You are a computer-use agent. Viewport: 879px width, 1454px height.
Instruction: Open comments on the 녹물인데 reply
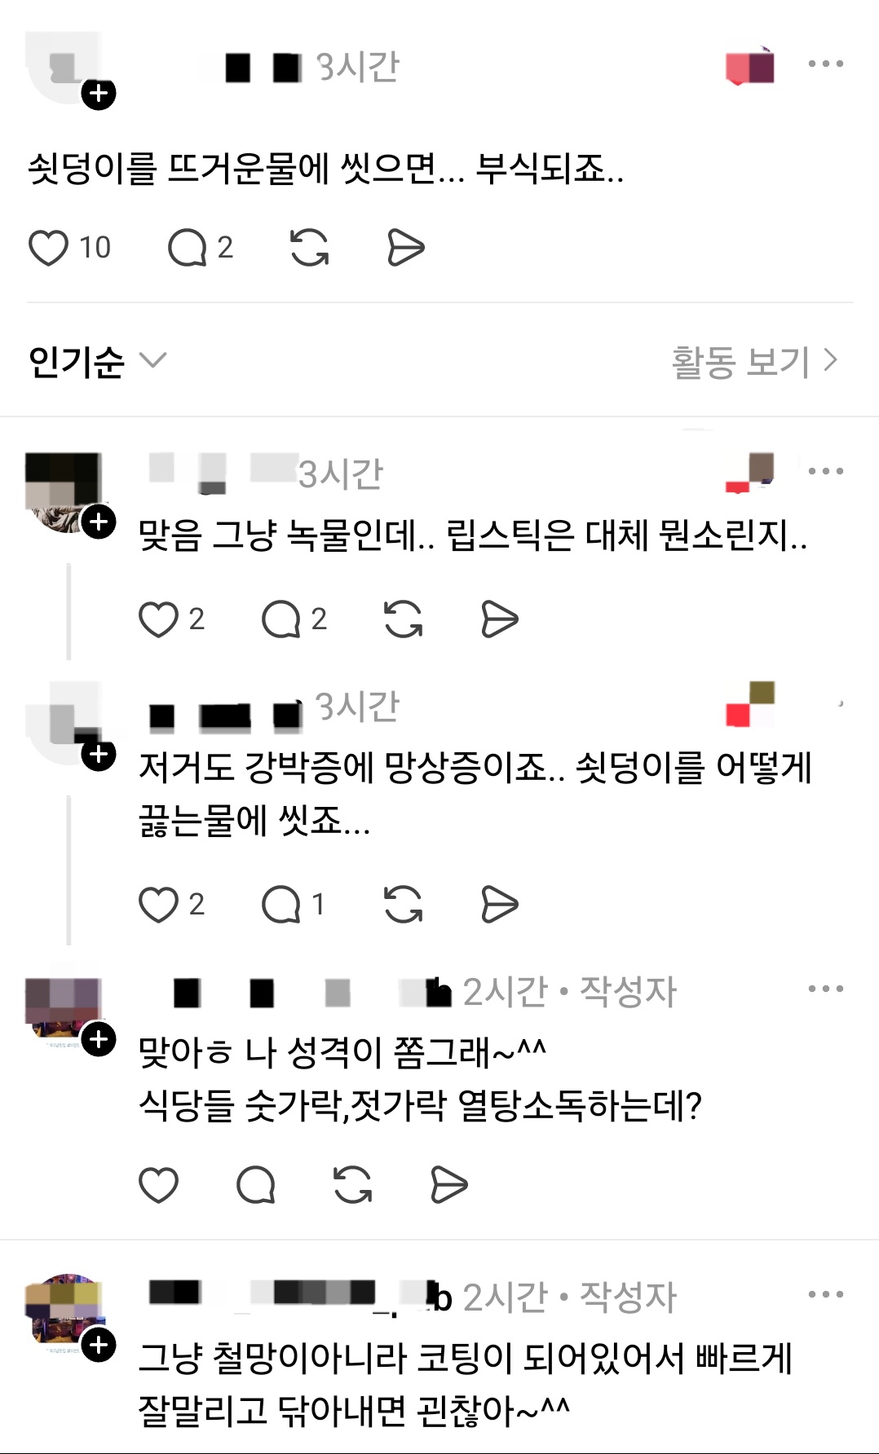click(280, 619)
